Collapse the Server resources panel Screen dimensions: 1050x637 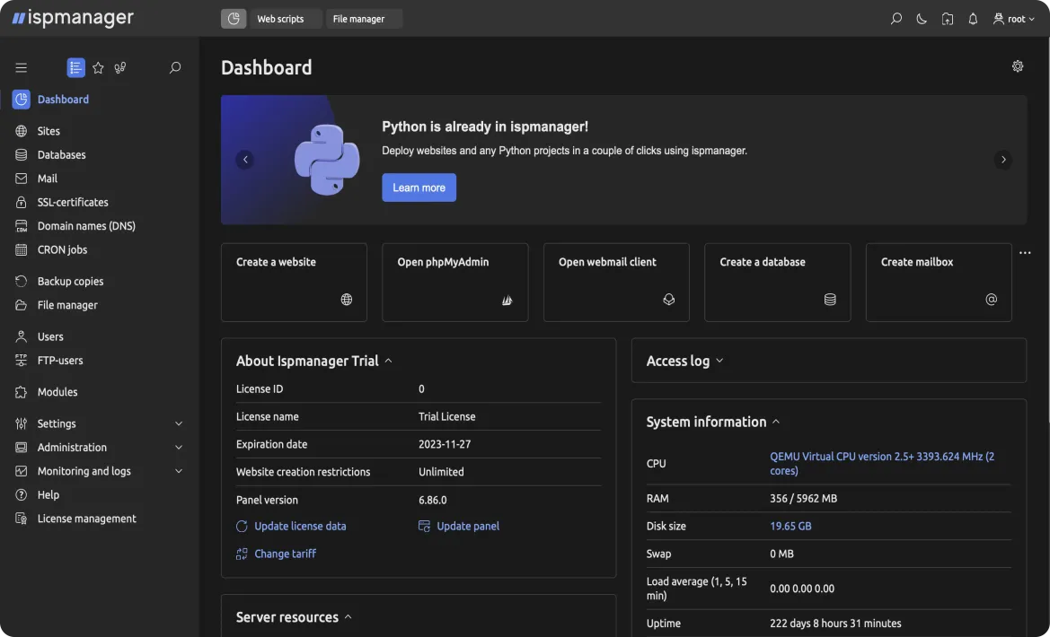tap(349, 617)
